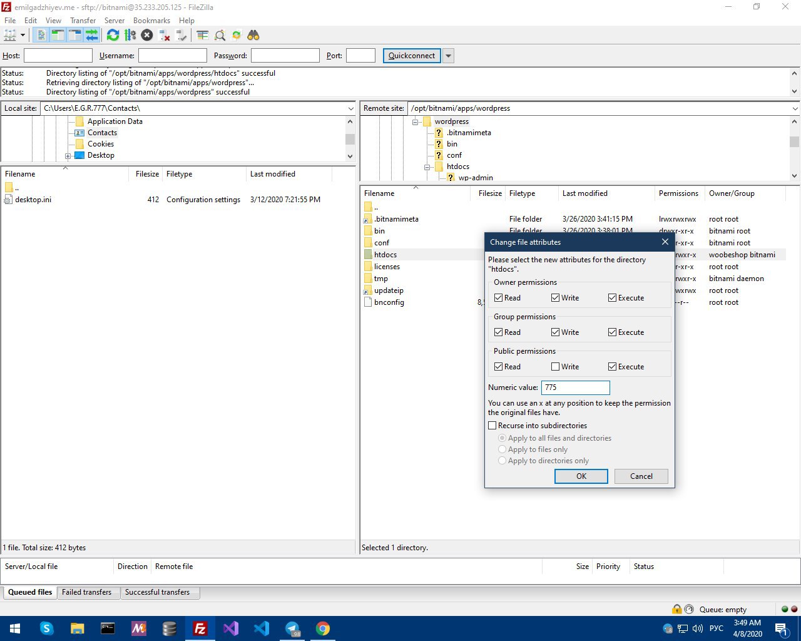Open the notification center icon
Image resolution: width=801 pixels, height=641 pixels.
pyautogui.click(x=781, y=628)
